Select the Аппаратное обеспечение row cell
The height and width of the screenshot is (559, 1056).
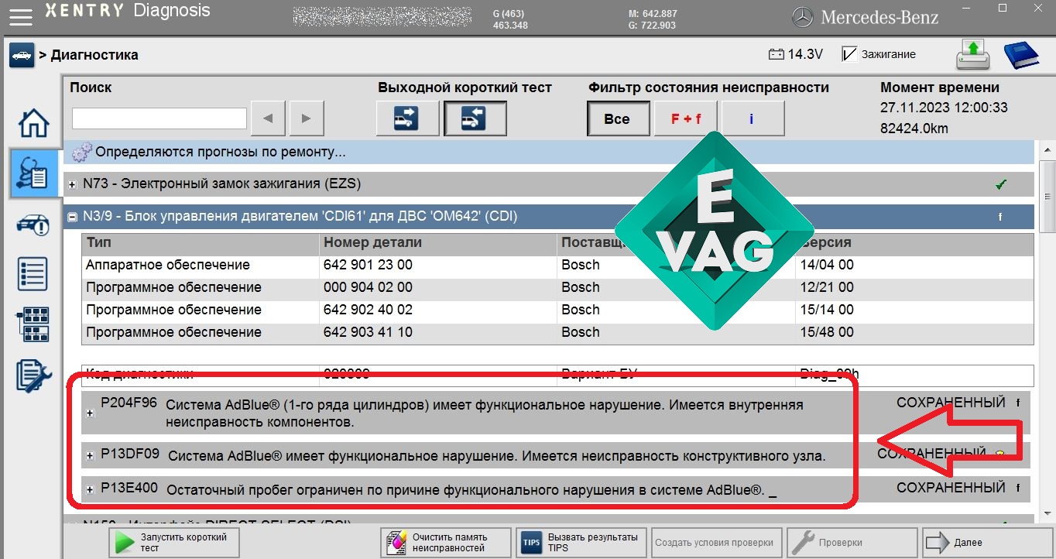tap(201, 265)
